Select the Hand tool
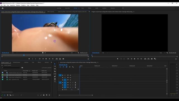This screenshot has width=179, height=101. pos(55,79)
